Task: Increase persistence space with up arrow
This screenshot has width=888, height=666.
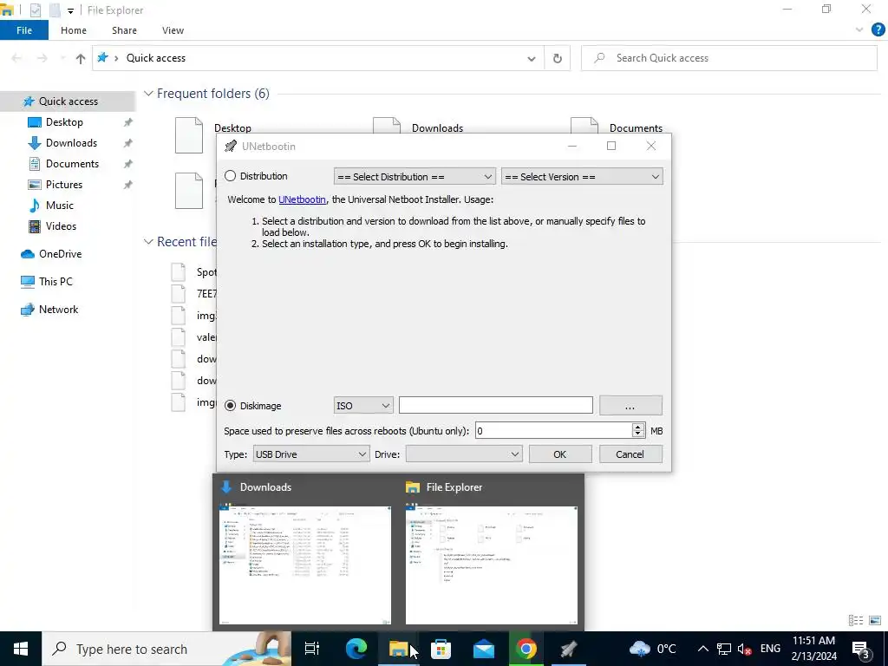Action: [x=638, y=427]
